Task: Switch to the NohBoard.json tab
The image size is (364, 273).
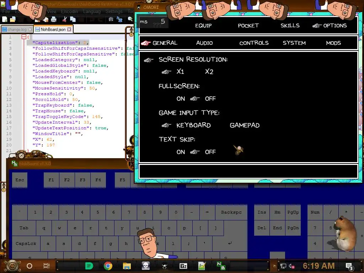Action: click(53, 30)
